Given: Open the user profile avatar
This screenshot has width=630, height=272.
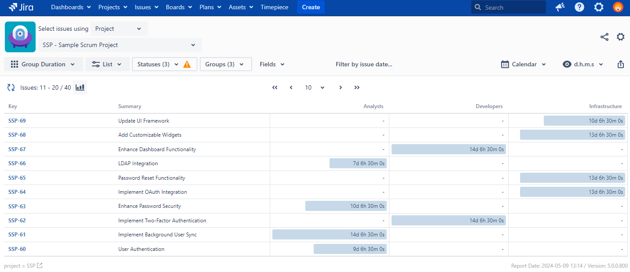Looking at the screenshot, I should (x=618, y=7).
